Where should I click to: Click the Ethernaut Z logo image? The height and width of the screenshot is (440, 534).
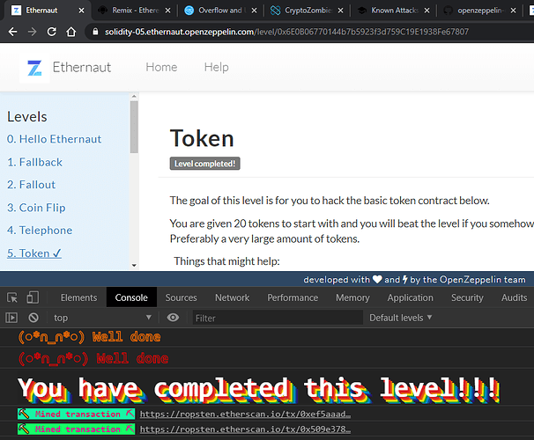point(34,68)
